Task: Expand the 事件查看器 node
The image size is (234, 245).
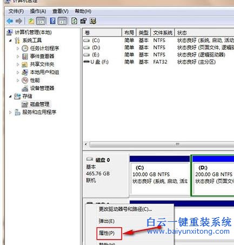Action: (18, 56)
